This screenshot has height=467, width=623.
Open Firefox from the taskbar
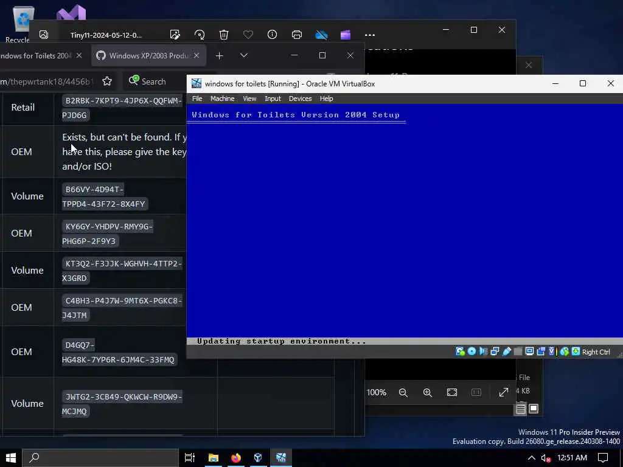235,458
